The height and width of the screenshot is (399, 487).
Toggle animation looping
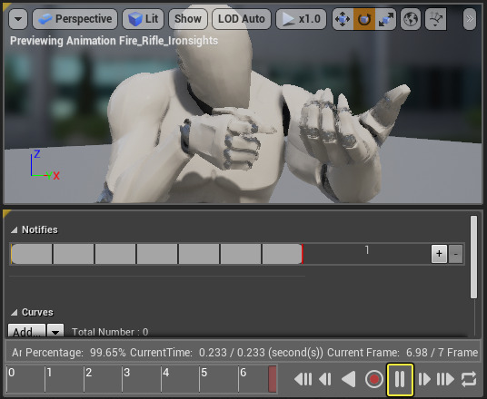[x=469, y=379]
